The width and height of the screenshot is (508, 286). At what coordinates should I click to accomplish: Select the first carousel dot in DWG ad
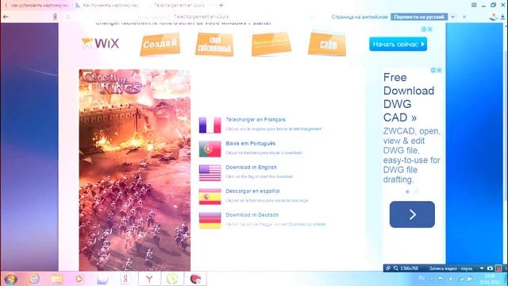(407, 191)
